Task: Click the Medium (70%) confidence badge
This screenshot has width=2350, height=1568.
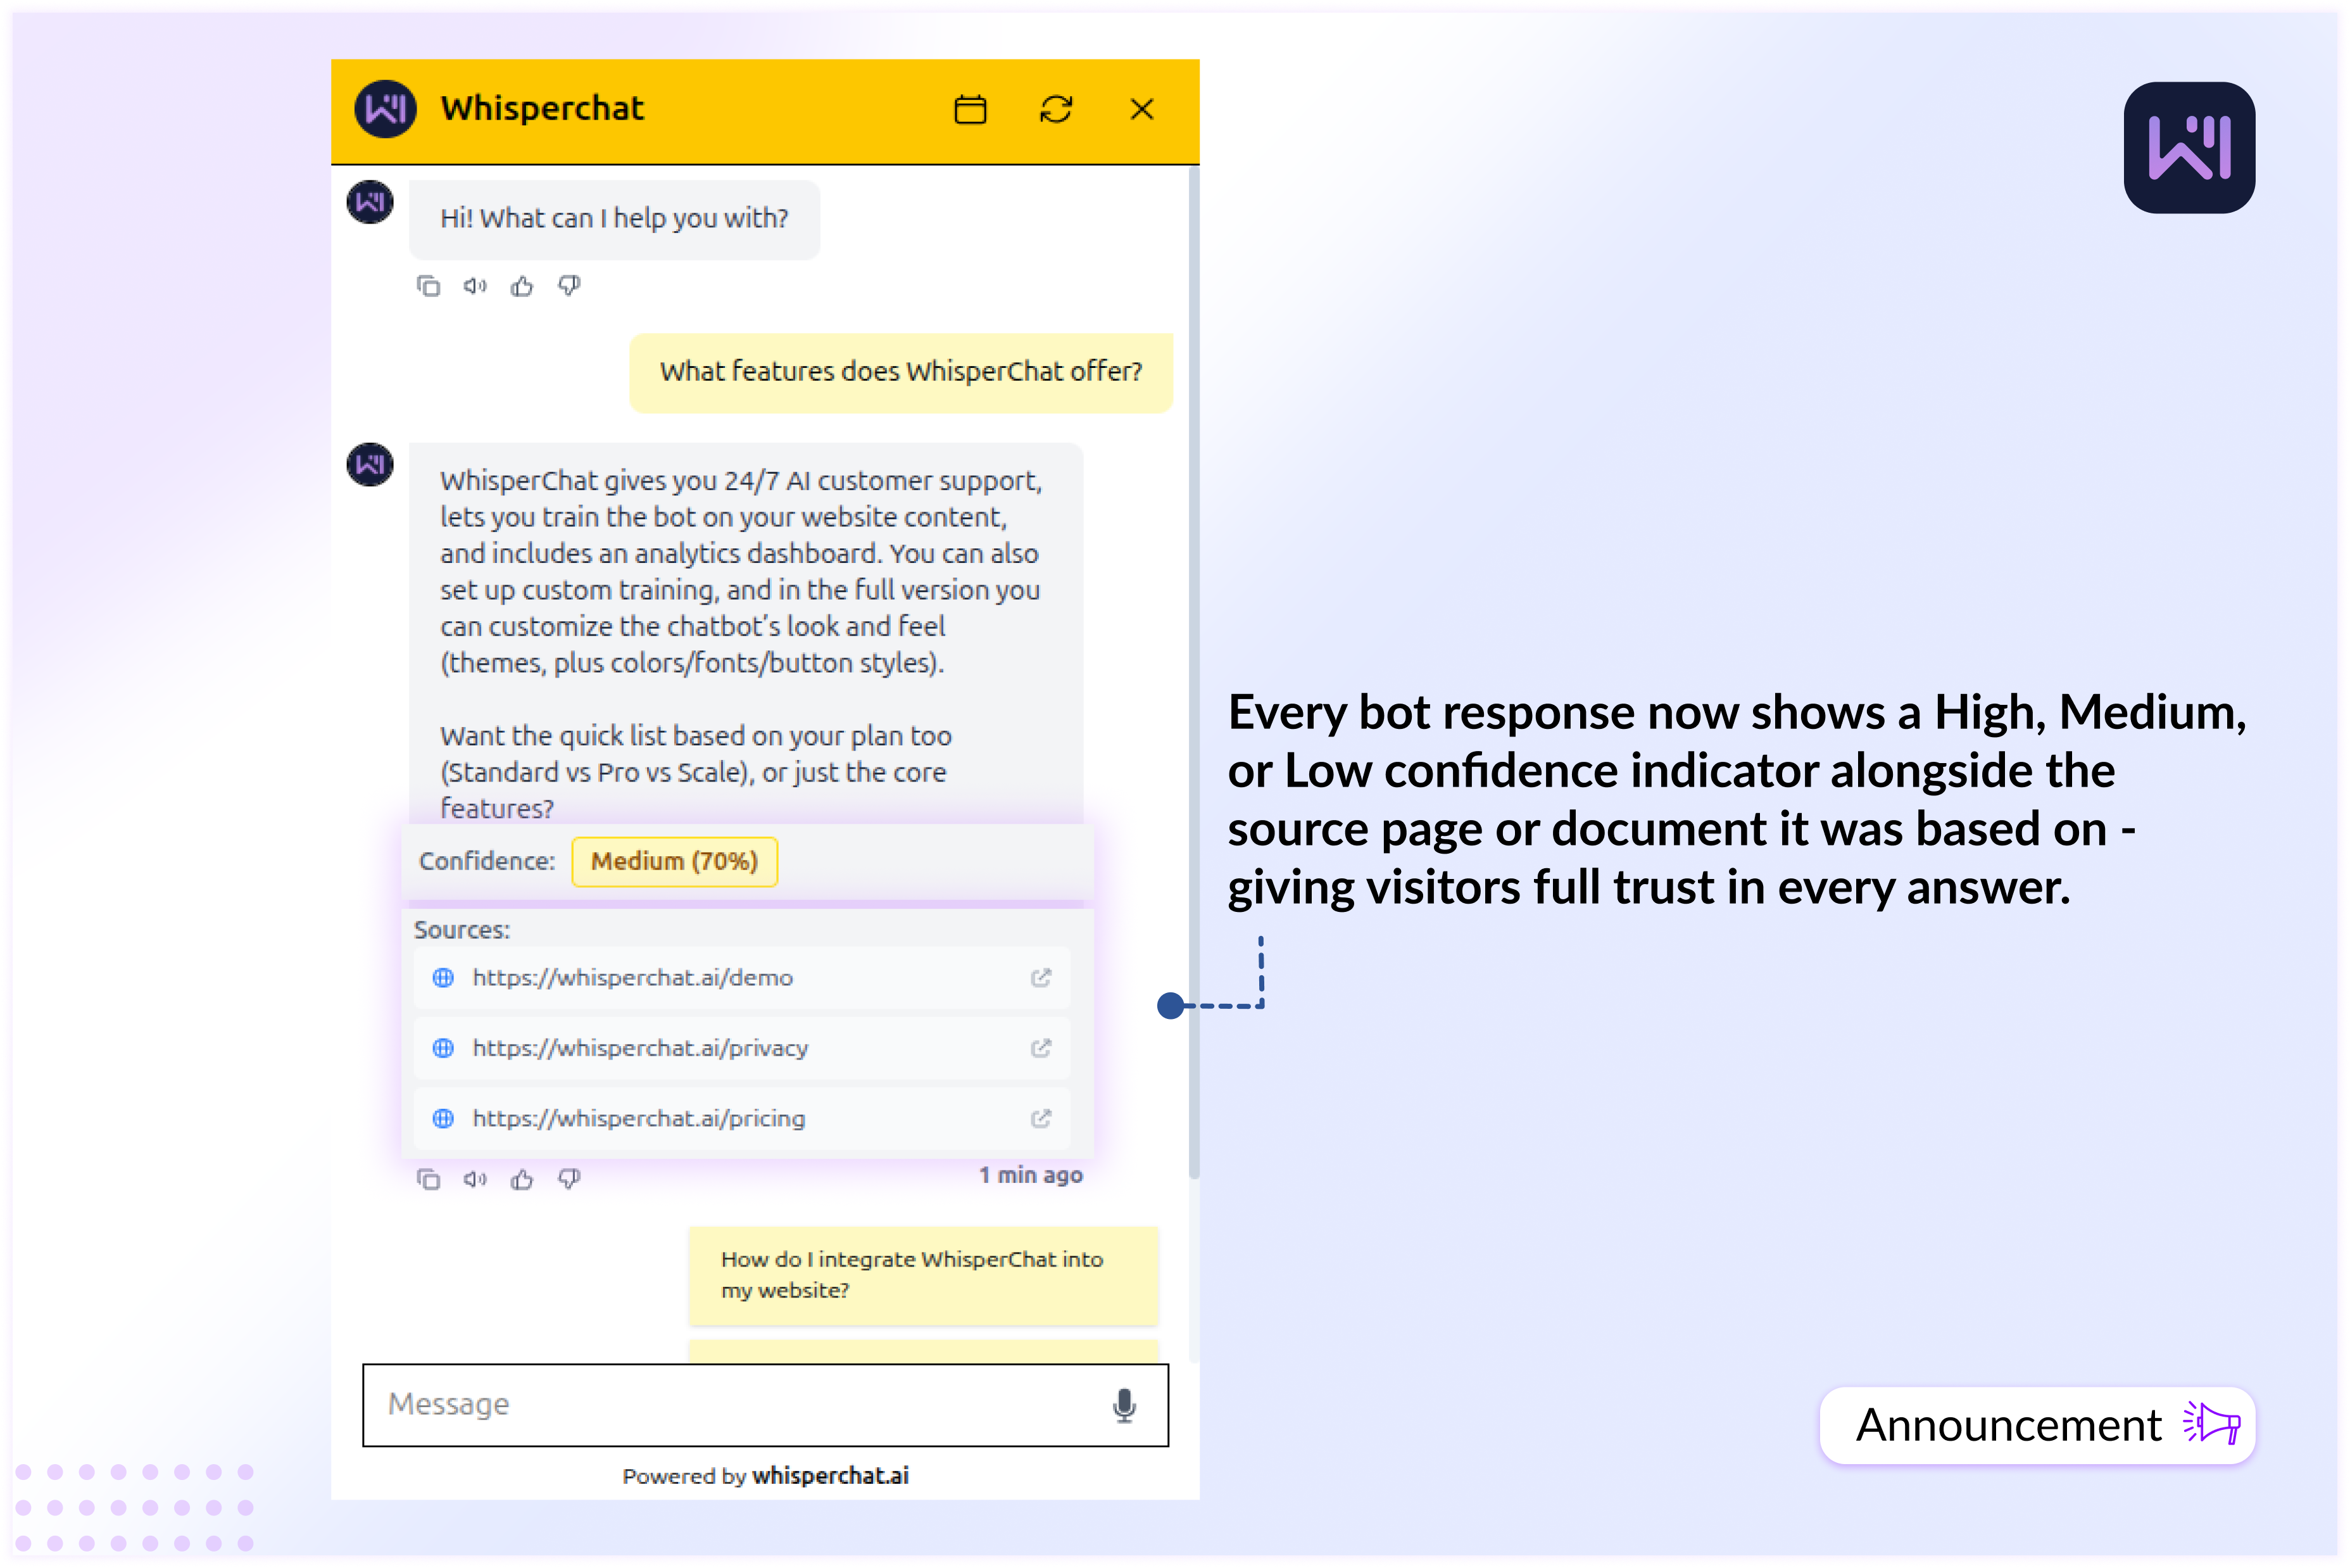Action: 675,861
